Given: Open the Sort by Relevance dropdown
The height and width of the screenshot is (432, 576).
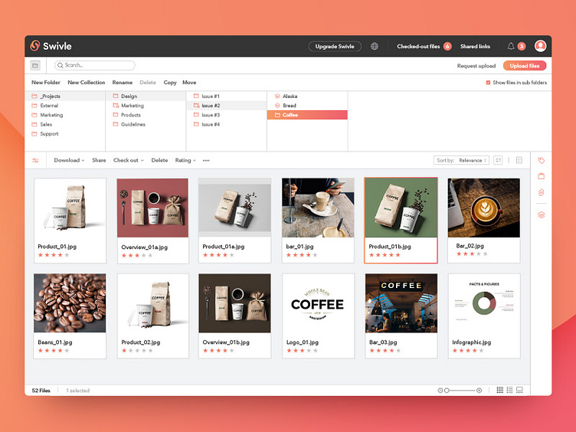Looking at the screenshot, I should coord(461,160).
